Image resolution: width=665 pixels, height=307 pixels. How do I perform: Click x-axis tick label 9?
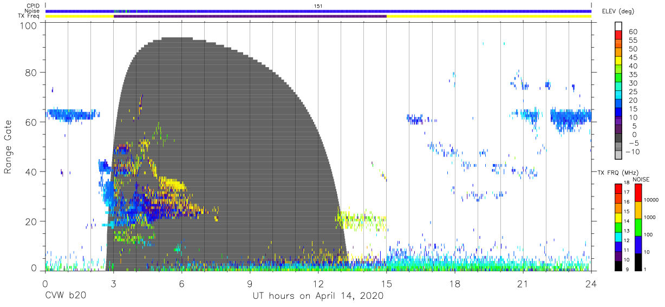(250, 283)
